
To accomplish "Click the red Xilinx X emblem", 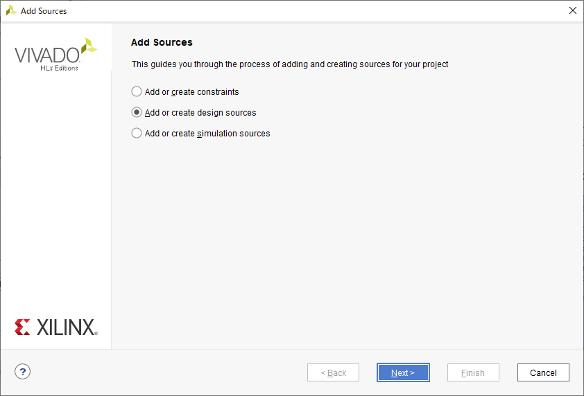I will (x=23, y=327).
